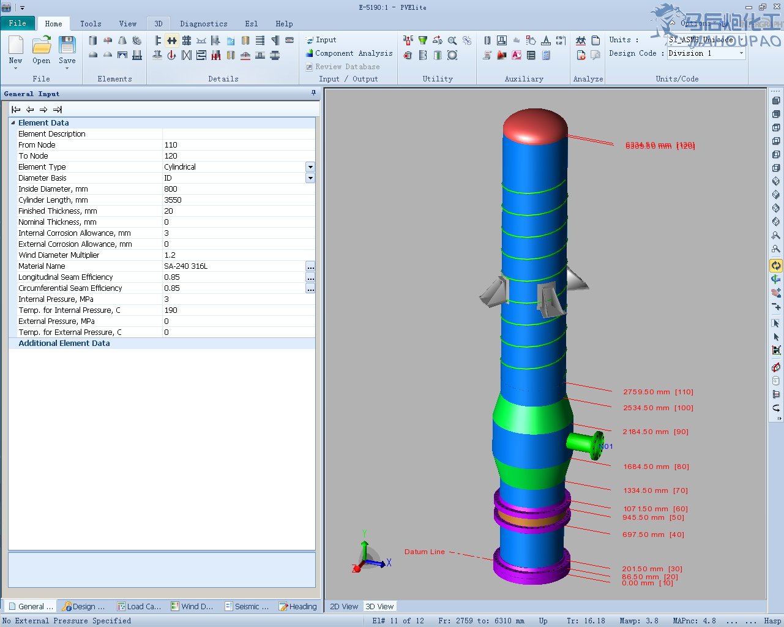Click the N01 nozzle label in 3D view
The image size is (784, 627).
tap(606, 446)
